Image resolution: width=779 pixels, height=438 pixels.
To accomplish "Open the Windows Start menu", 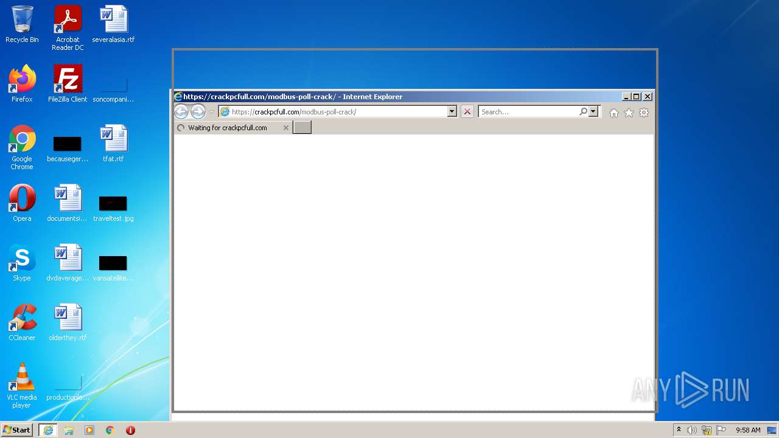I will [16, 429].
